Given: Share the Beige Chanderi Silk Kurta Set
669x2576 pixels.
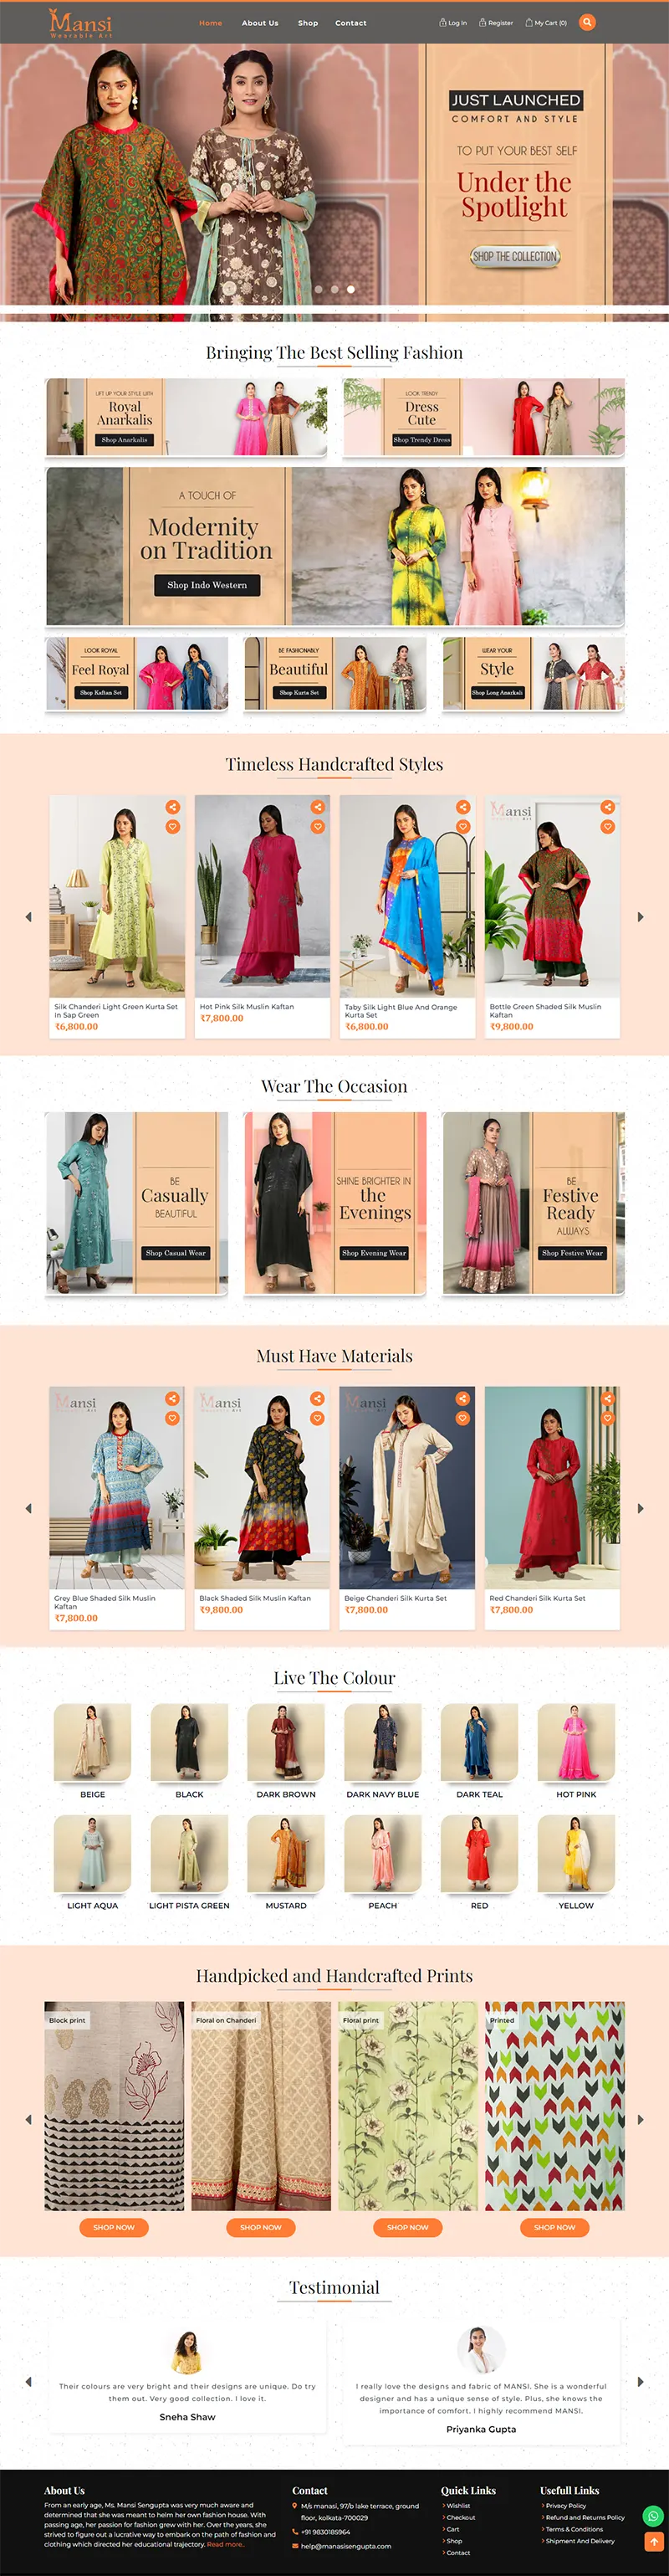Looking at the screenshot, I should click(x=462, y=1398).
